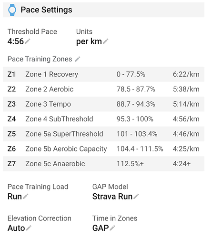Select the Zone 2 Aerobic row

point(103,89)
